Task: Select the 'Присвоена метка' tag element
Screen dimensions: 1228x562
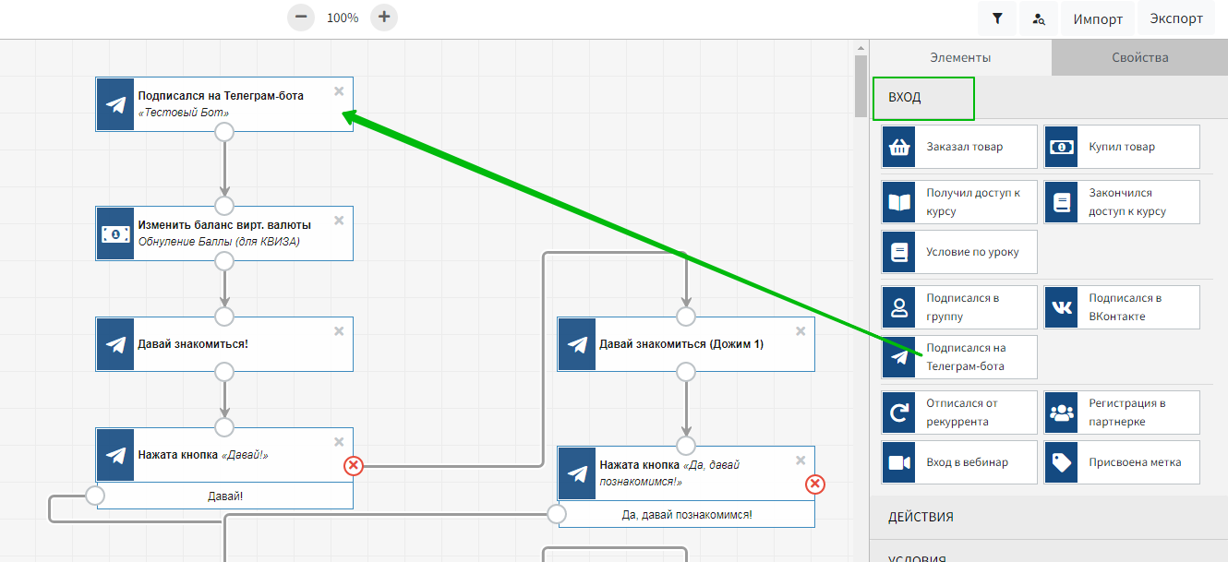Action: click(1121, 462)
